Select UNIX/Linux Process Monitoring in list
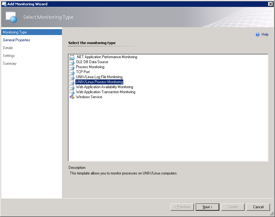Viewport: 275px width, 217px height. (x=99, y=82)
